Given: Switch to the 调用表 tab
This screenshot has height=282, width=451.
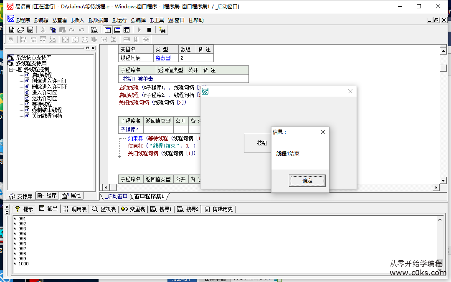Looking at the screenshot, I should 75,209.
